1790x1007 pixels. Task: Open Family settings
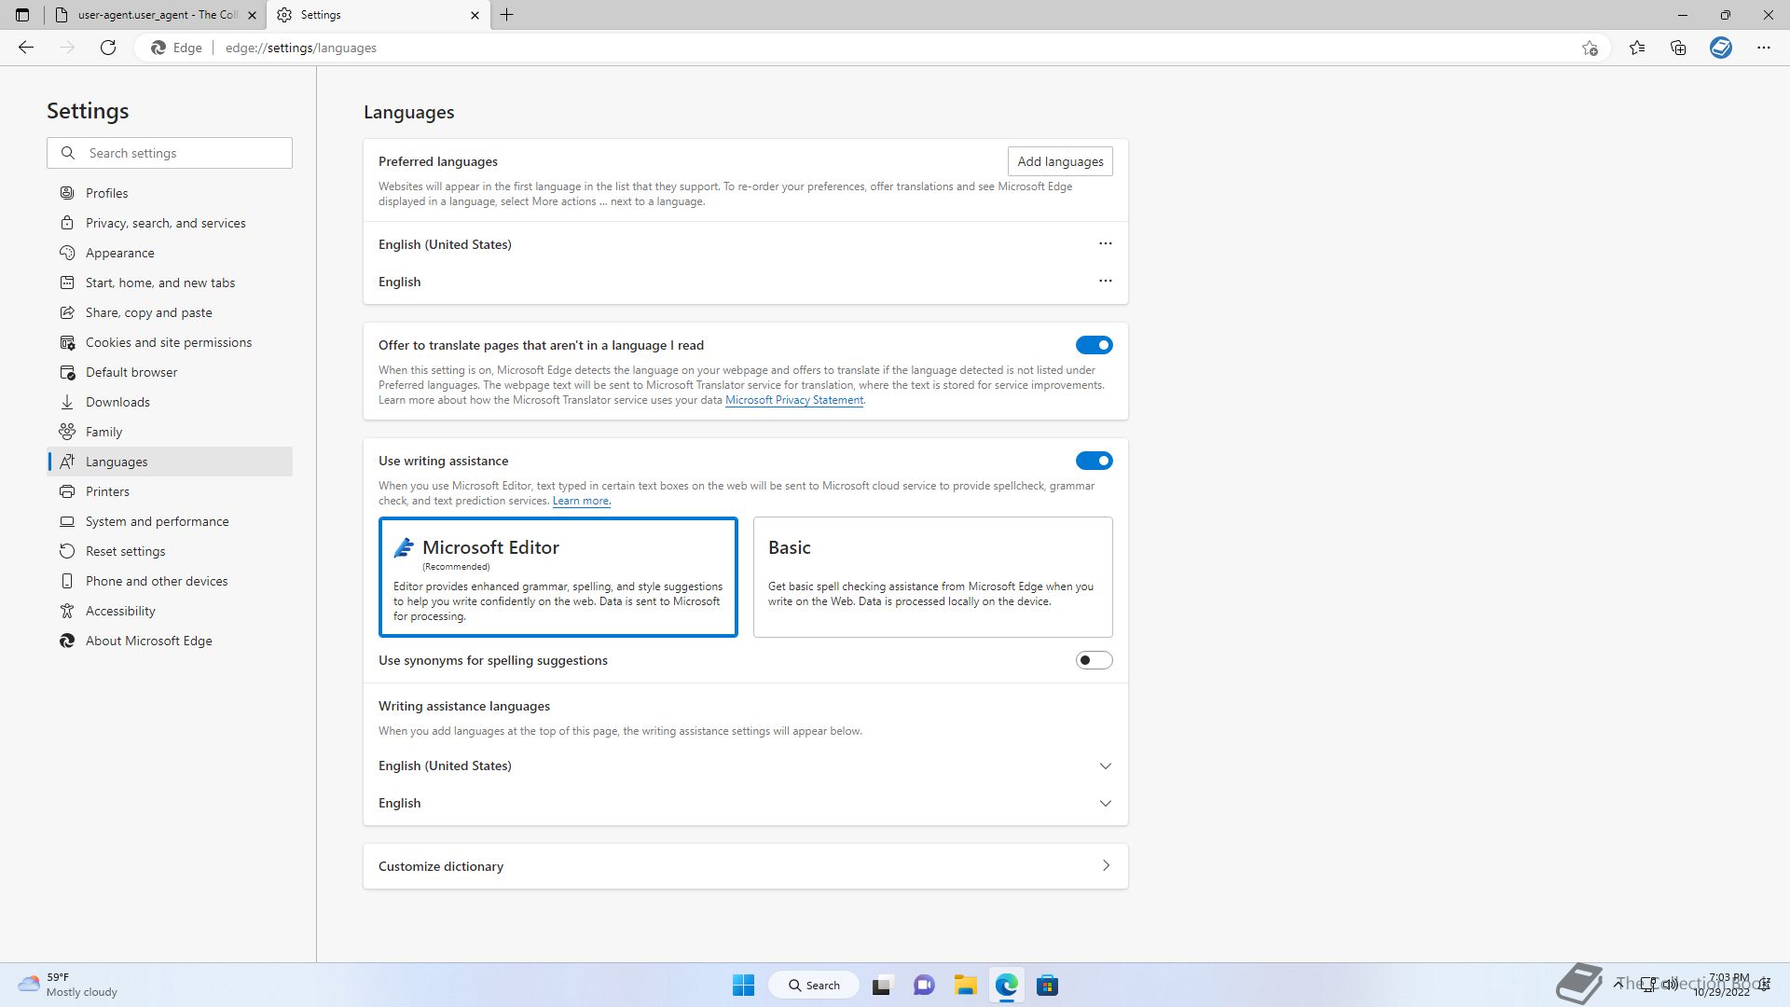coord(170,432)
